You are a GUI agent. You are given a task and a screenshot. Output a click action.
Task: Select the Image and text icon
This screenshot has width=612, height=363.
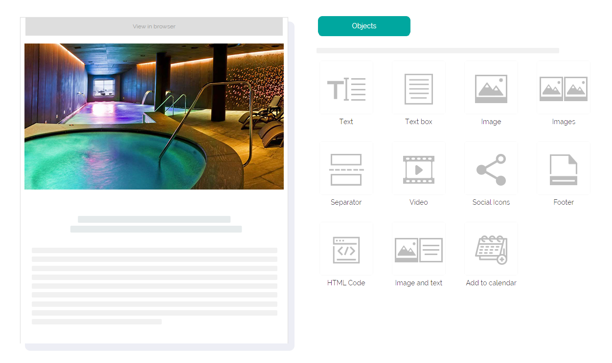click(419, 250)
